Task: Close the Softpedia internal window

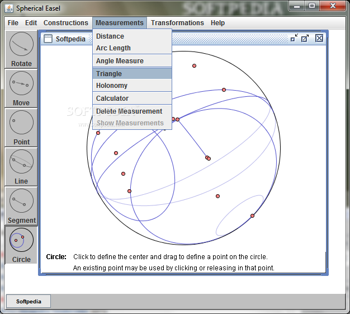Action: [x=319, y=38]
